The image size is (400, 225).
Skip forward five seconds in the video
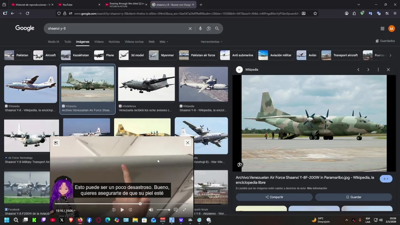(x=131, y=210)
